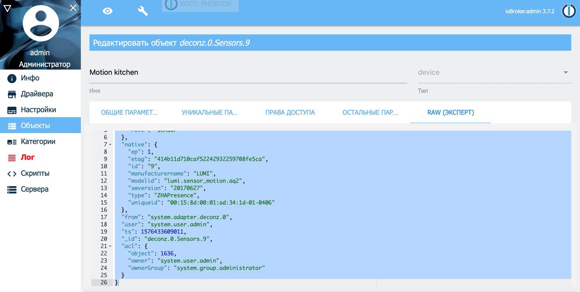
Task: Click the "owner": "system.user.admin" line
Action: (x=175, y=261)
